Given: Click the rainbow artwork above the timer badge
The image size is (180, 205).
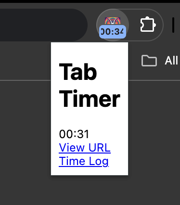Looking at the screenshot, I should tap(113, 21).
